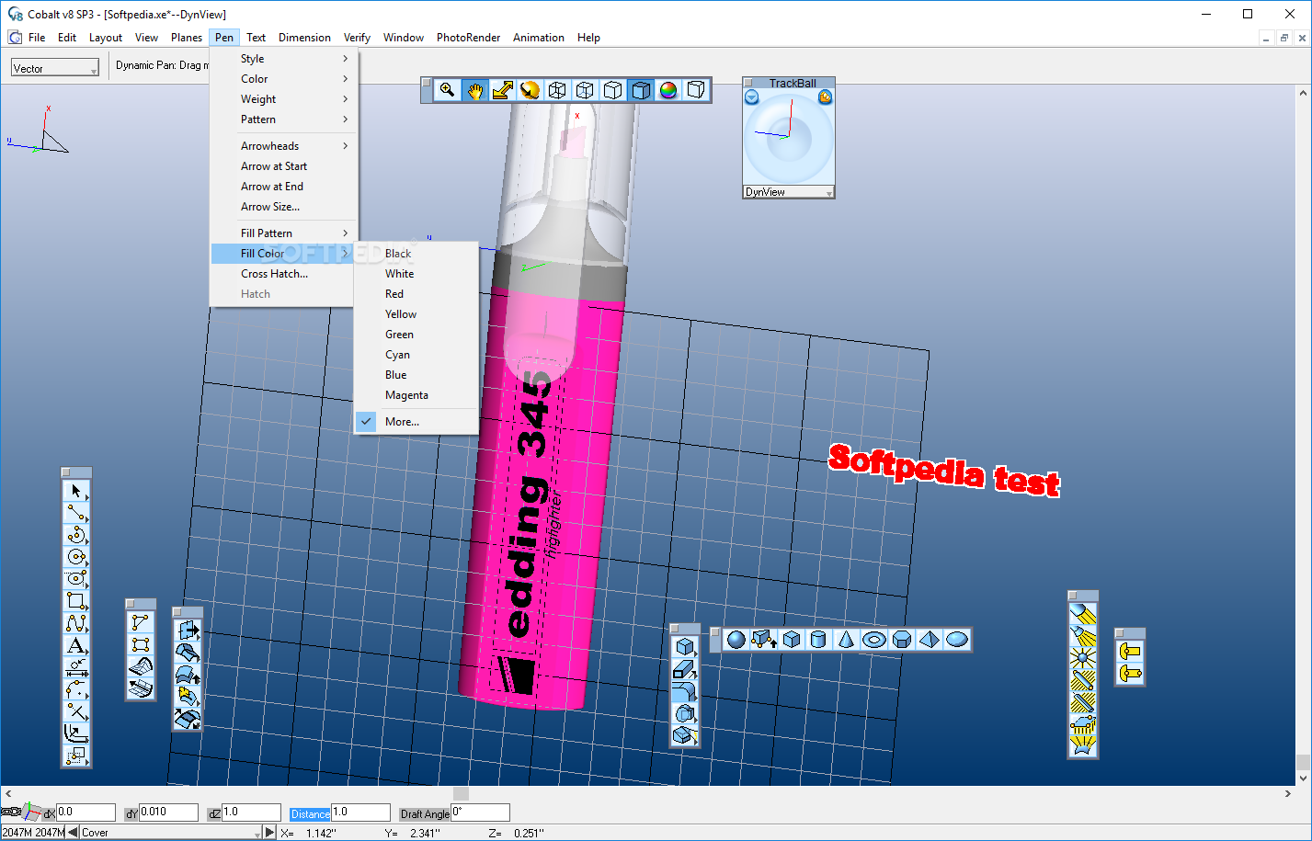Open the DynView dropdown in TrackBall
The width and height of the screenshot is (1312, 841).
(x=789, y=192)
